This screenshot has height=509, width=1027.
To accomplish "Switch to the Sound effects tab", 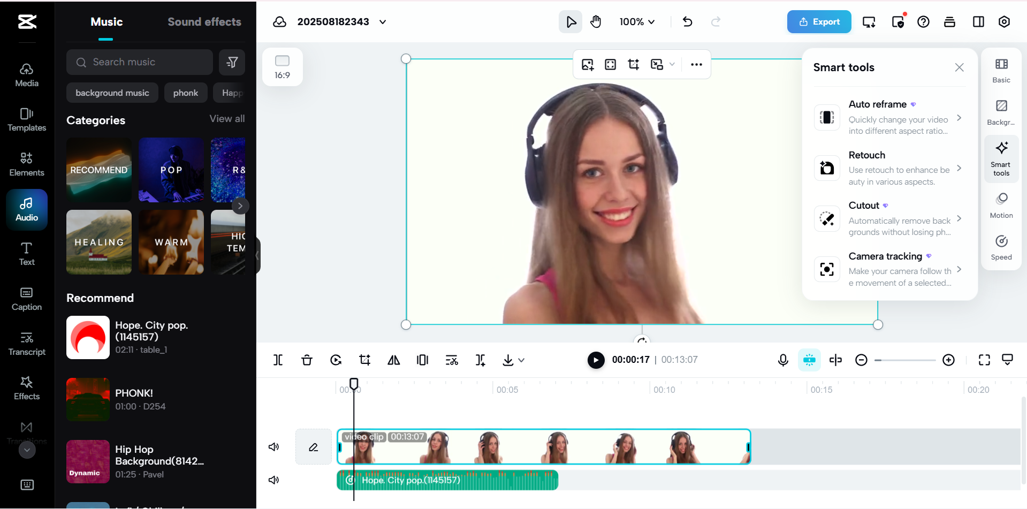I will (x=204, y=21).
